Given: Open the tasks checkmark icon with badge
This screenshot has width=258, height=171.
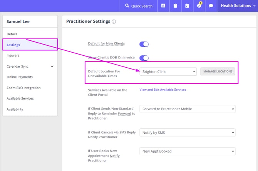Looking at the screenshot, I should [x=199, y=6].
